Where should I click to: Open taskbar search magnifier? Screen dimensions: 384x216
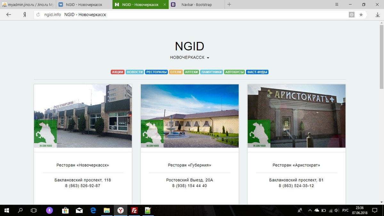tap(20, 210)
